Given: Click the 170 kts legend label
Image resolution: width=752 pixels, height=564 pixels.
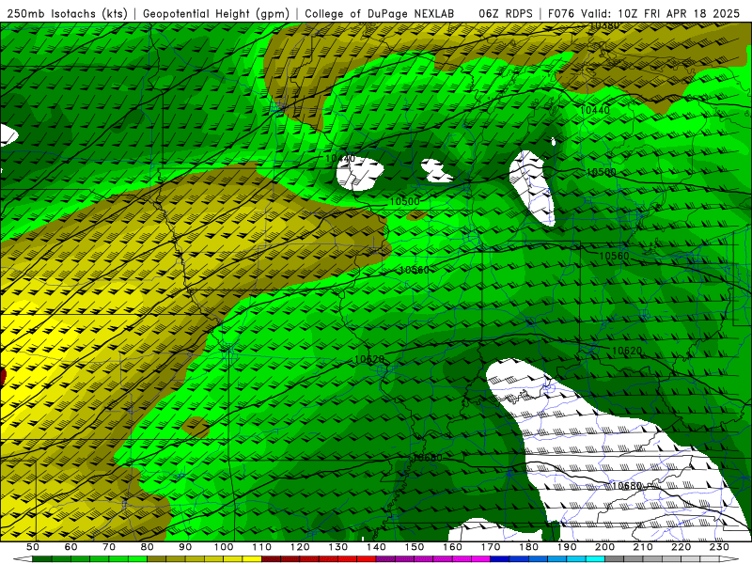Looking at the screenshot, I should (490, 547).
